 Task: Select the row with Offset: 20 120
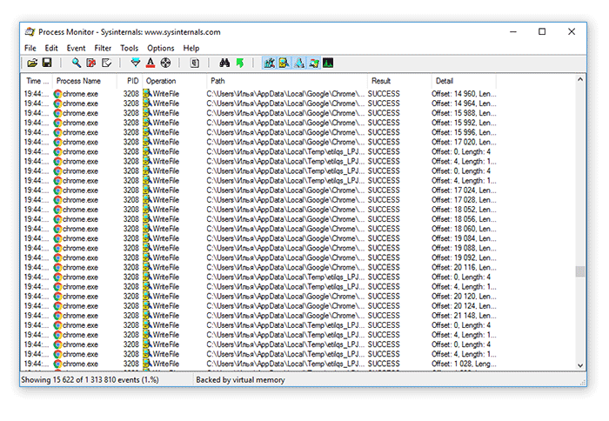click(260, 297)
